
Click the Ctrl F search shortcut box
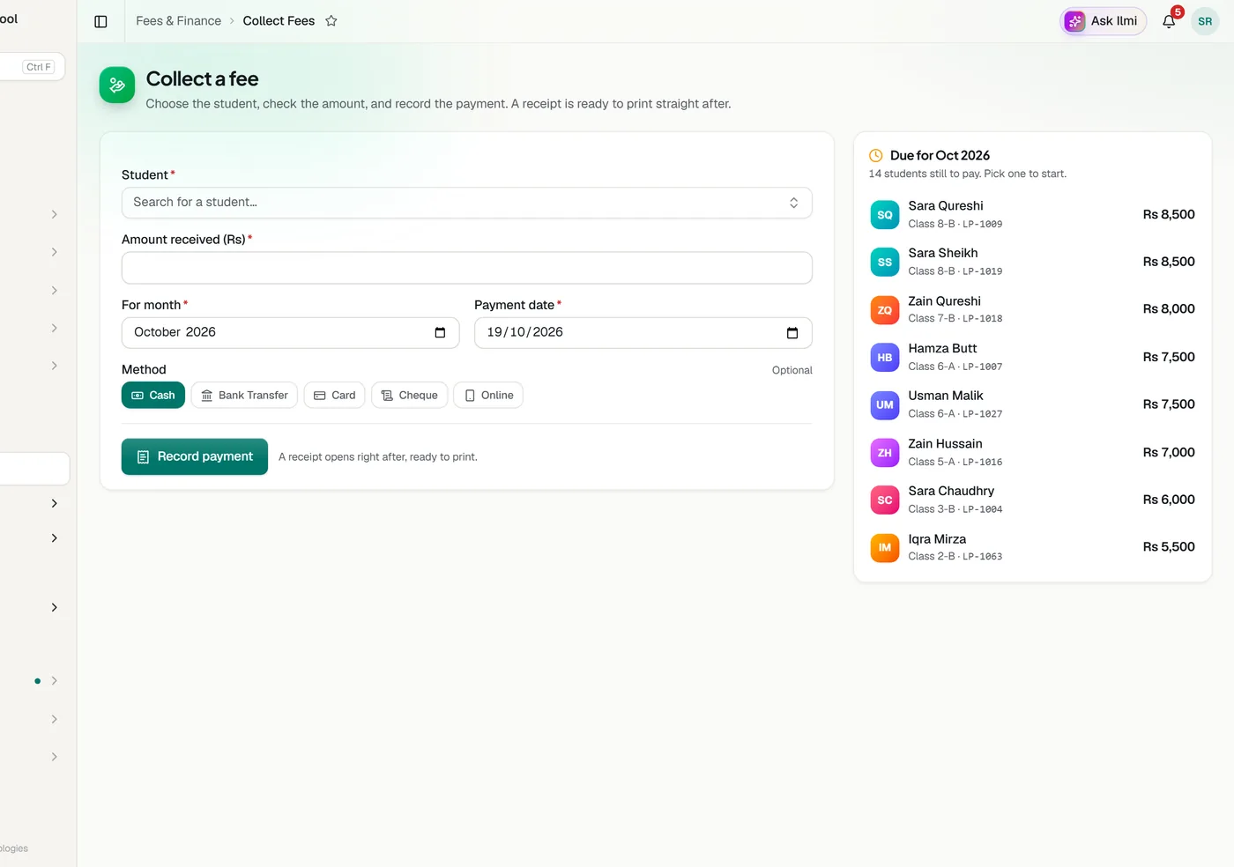39,67
